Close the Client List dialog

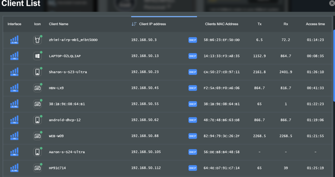click(x=331, y=3)
